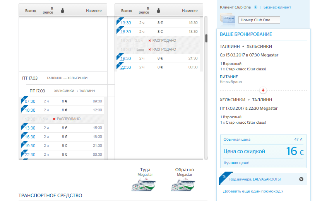Click the percent tag on voucher row

223,177
